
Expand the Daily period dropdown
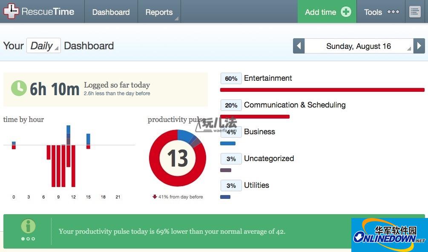coord(43,45)
